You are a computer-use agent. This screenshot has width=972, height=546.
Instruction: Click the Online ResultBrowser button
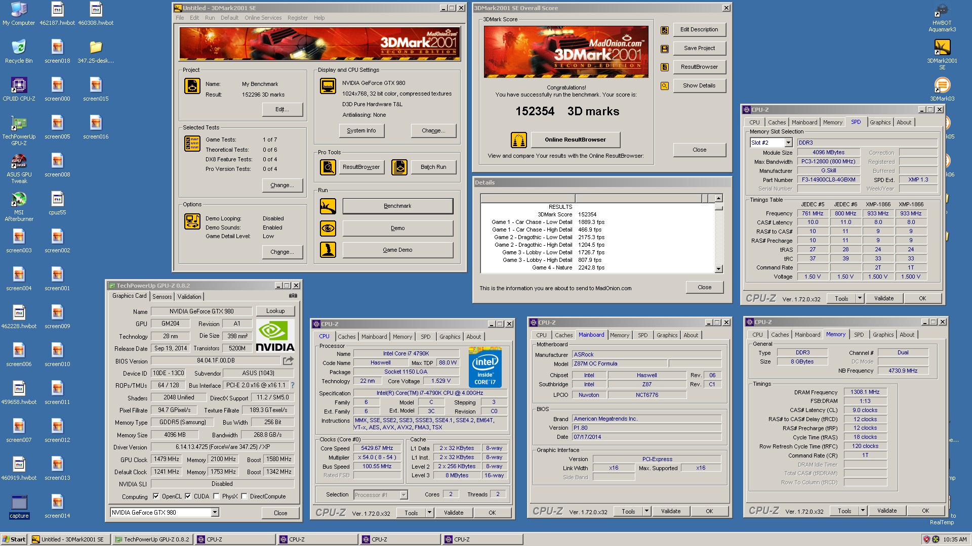575,140
